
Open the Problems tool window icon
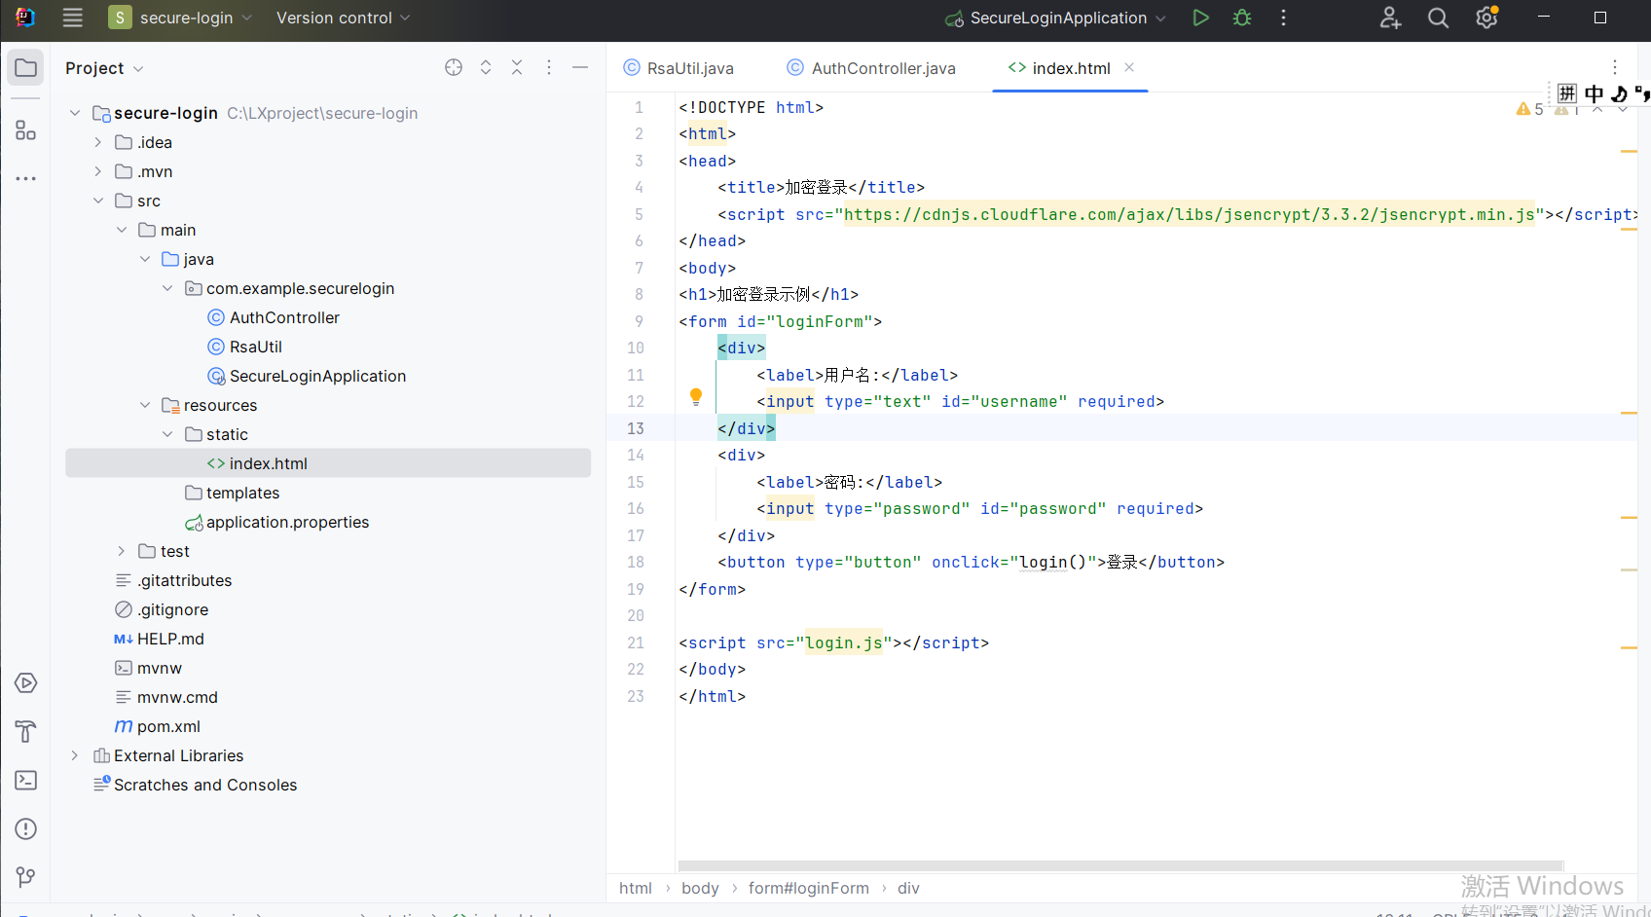point(26,829)
